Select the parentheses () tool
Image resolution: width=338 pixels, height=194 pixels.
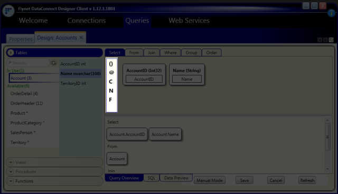[x=111, y=64]
